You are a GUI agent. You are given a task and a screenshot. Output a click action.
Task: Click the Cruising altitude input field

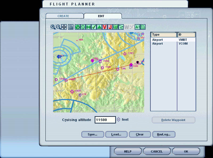tap(105, 120)
